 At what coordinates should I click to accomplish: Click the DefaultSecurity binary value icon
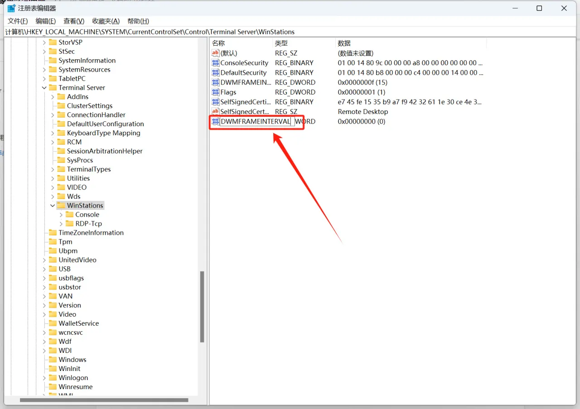(x=216, y=72)
